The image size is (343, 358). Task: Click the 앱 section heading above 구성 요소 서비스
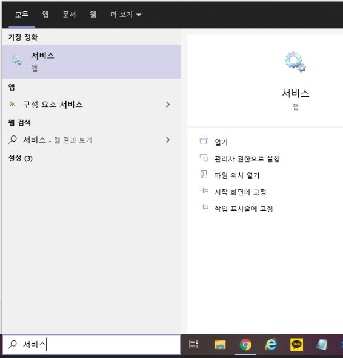pos(12,87)
